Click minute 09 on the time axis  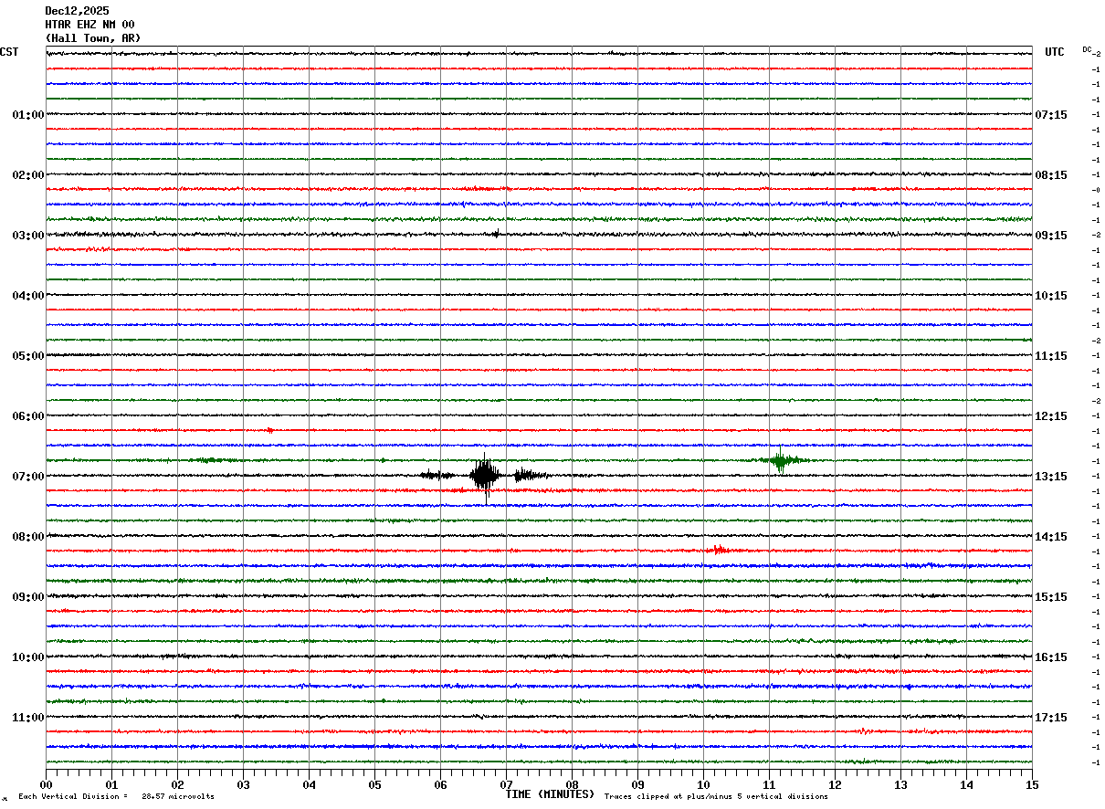point(637,784)
